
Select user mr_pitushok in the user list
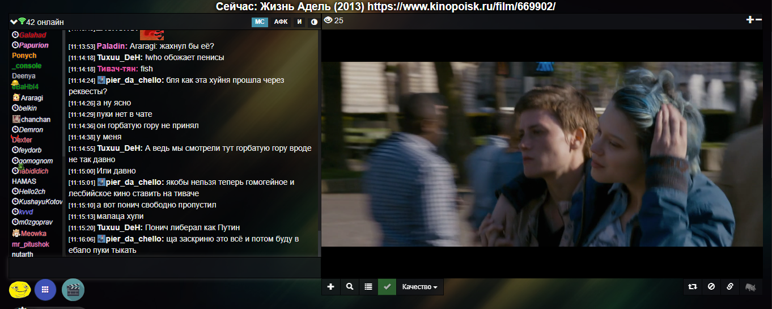(31, 244)
